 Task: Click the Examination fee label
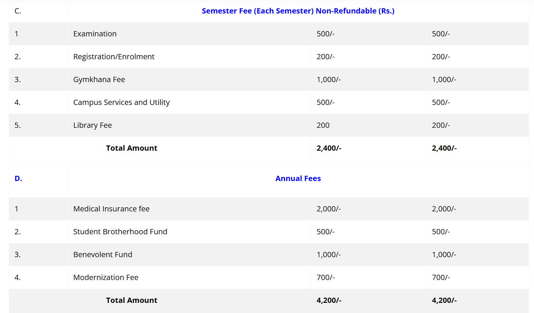point(95,34)
